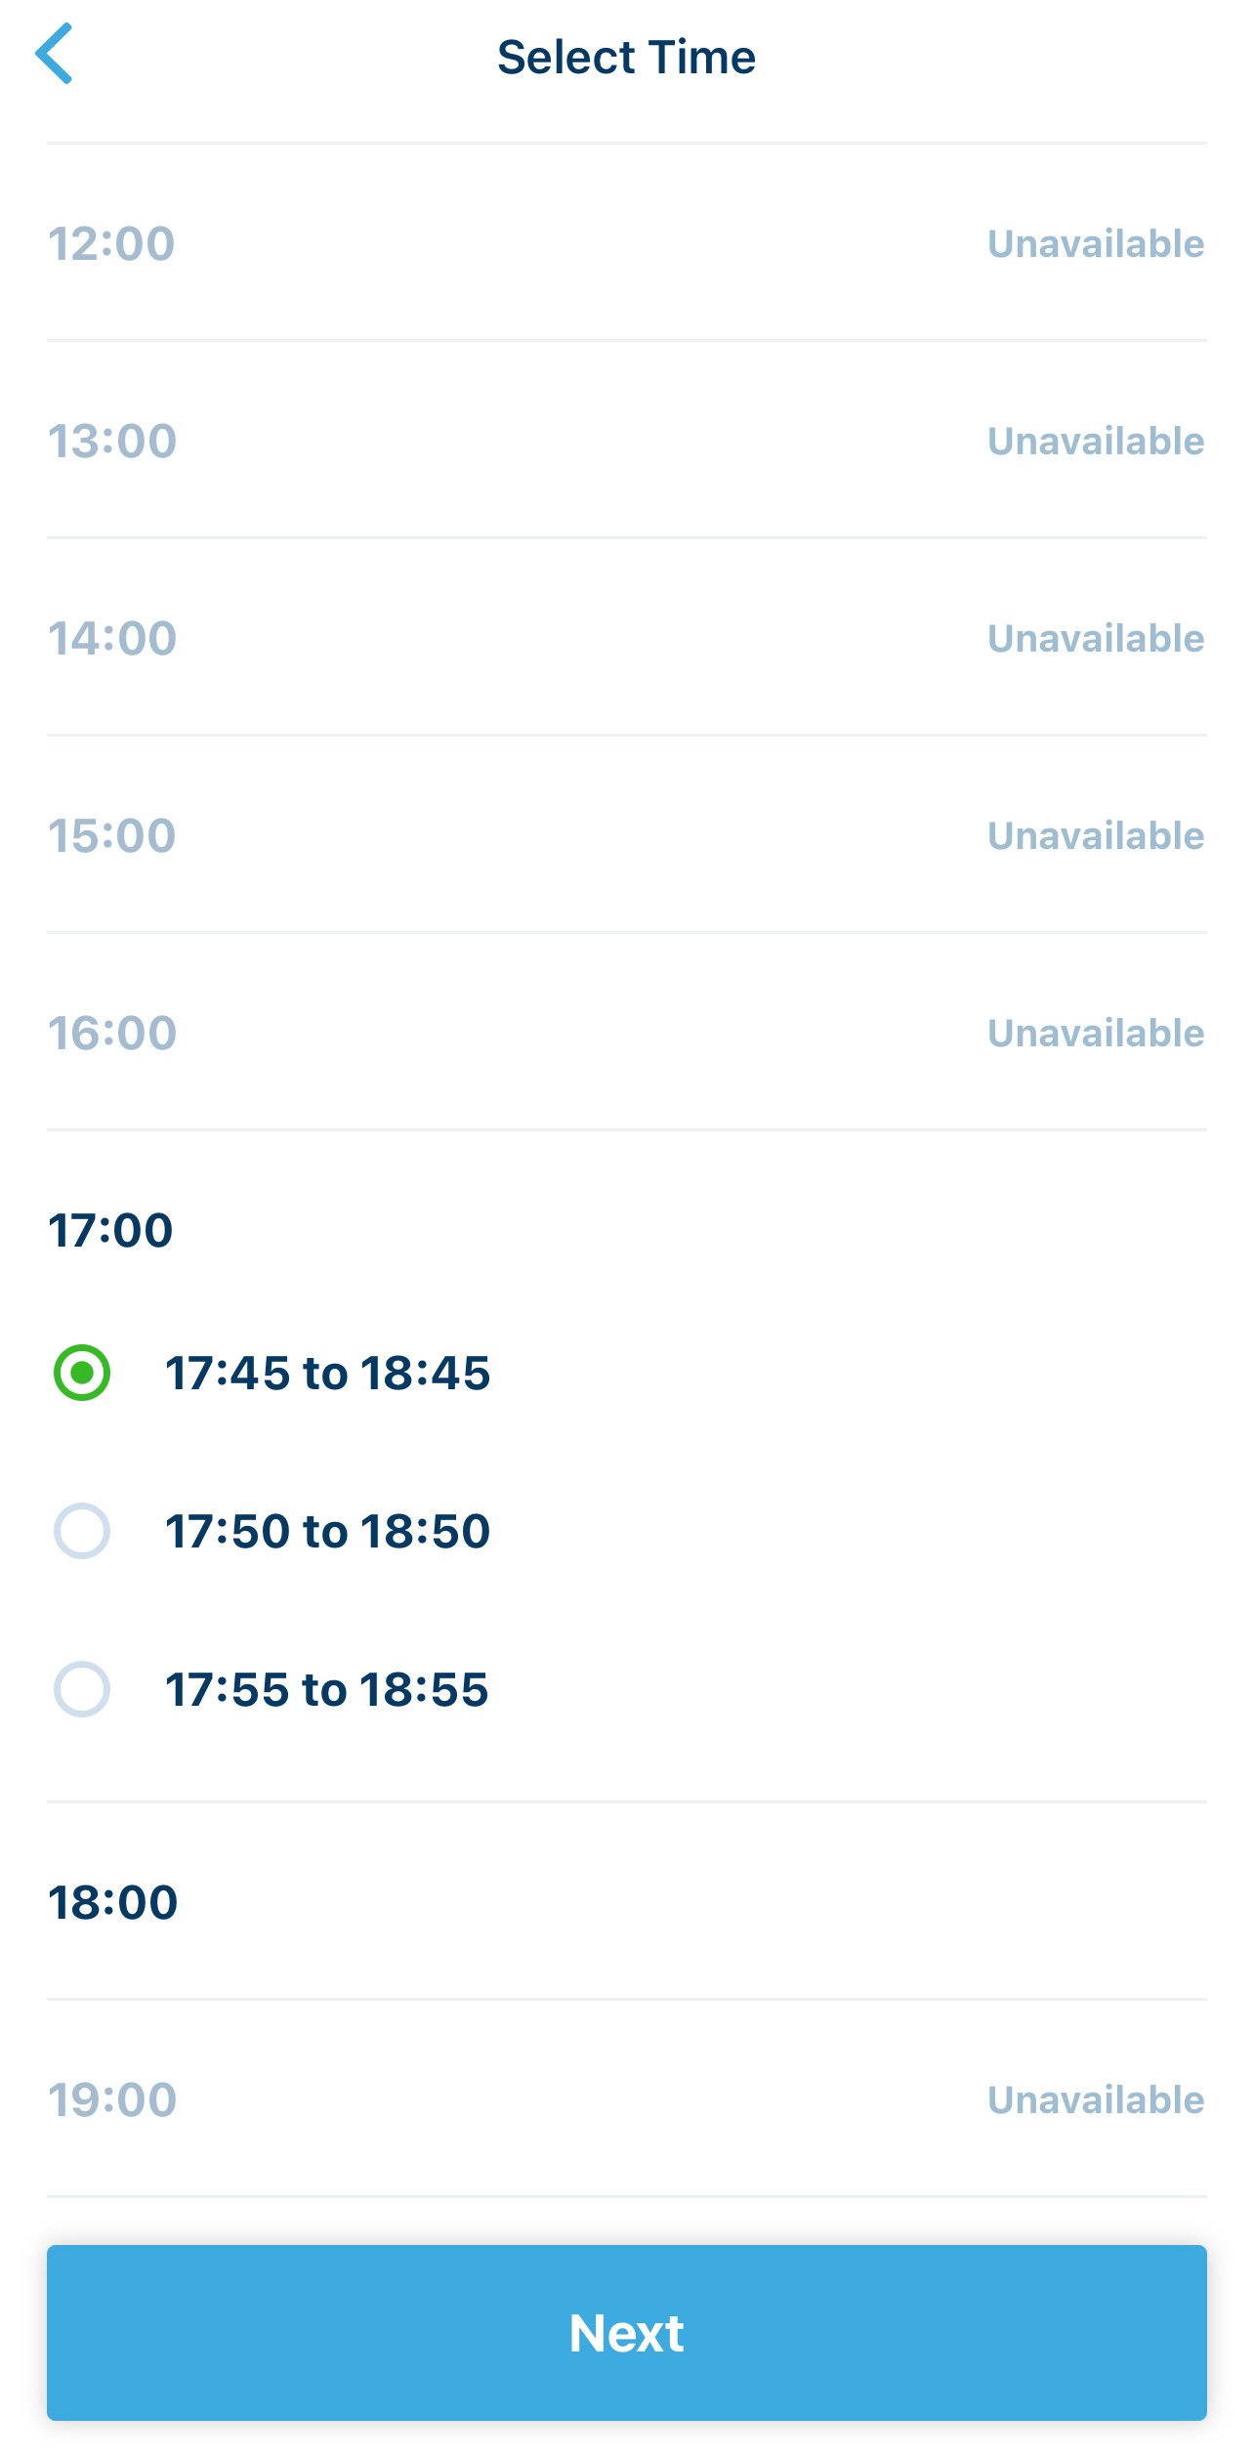The height and width of the screenshot is (2458, 1254).
Task: Tap the unavailable 12:00 time row
Action: coord(625,243)
